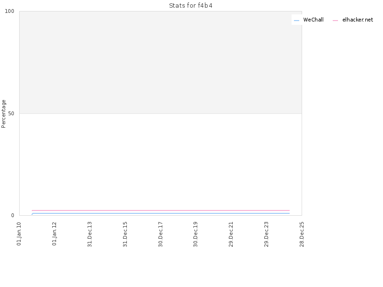Click the 01.Jan.10 x-axis date label
Screen dimensions: 383x287
point(19,234)
